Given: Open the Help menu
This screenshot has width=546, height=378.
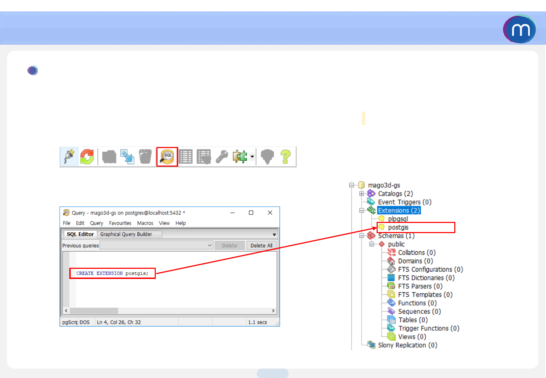Looking at the screenshot, I should point(181,223).
